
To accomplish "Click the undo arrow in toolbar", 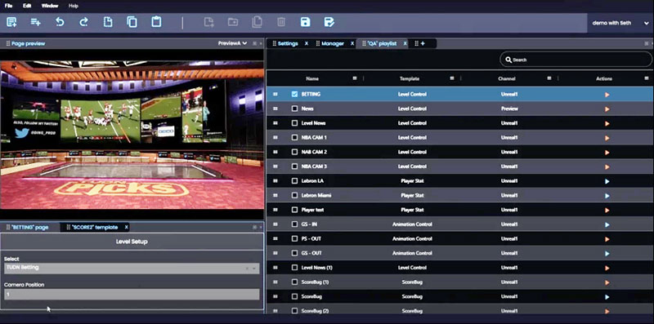I will coord(60,22).
